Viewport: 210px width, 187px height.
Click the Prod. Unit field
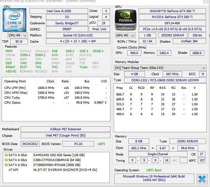[x=99, y=29]
